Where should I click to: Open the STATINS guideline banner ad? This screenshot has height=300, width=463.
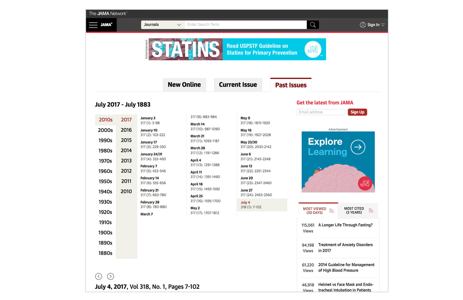237,50
